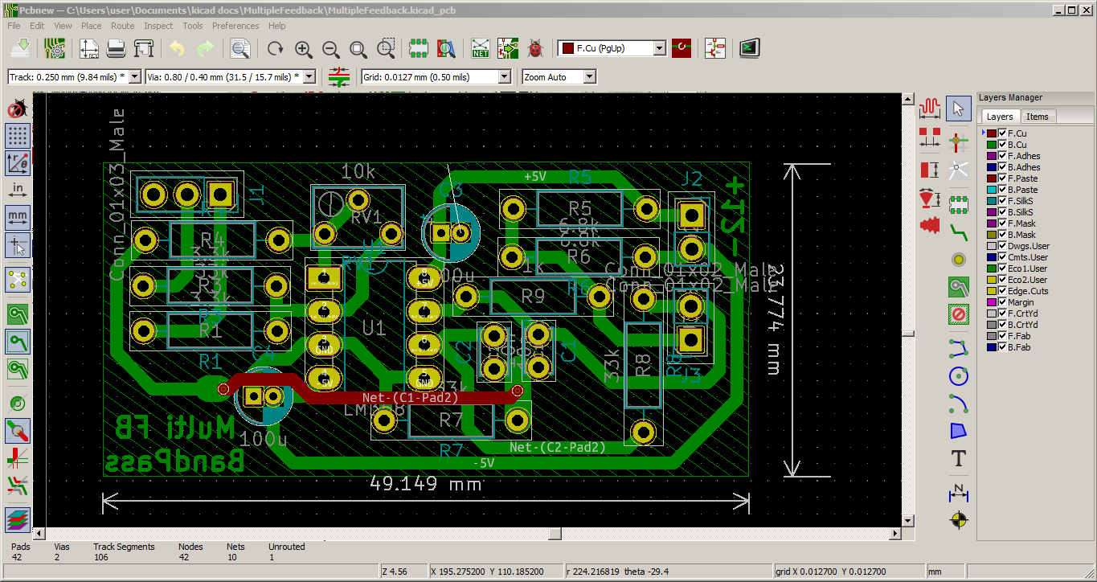This screenshot has width=1097, height=582.
Task: Toggle grid display icon in left toolbar
Action: coord(18,135)
